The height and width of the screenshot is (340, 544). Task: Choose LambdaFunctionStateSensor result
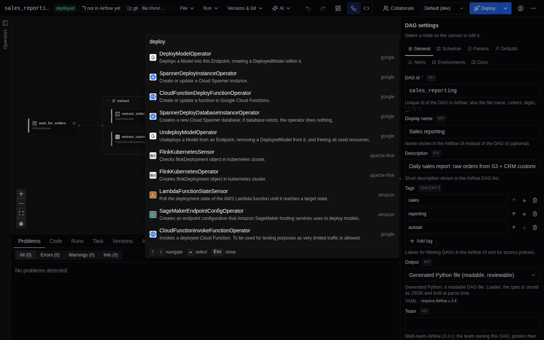pyautogui.click(x=272, y=195)
